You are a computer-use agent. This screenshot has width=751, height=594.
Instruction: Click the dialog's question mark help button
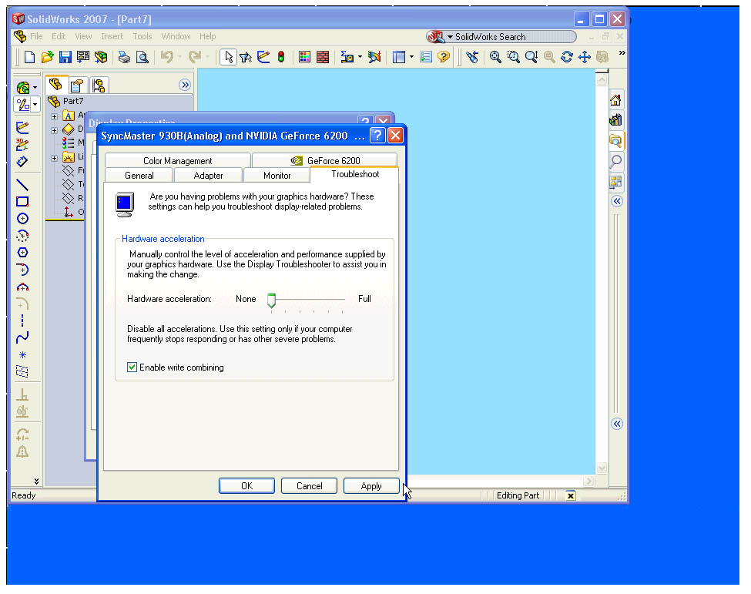(x=377, y=136)
